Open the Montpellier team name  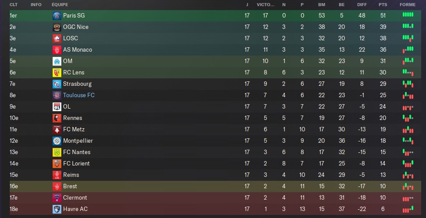tap(78, 141)
